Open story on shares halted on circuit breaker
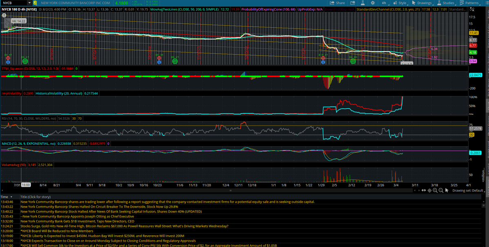 99,206
